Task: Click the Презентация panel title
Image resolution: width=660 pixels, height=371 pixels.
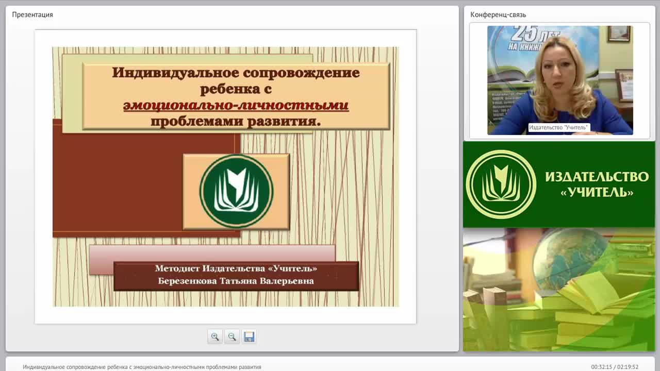Action: [32, 14]
